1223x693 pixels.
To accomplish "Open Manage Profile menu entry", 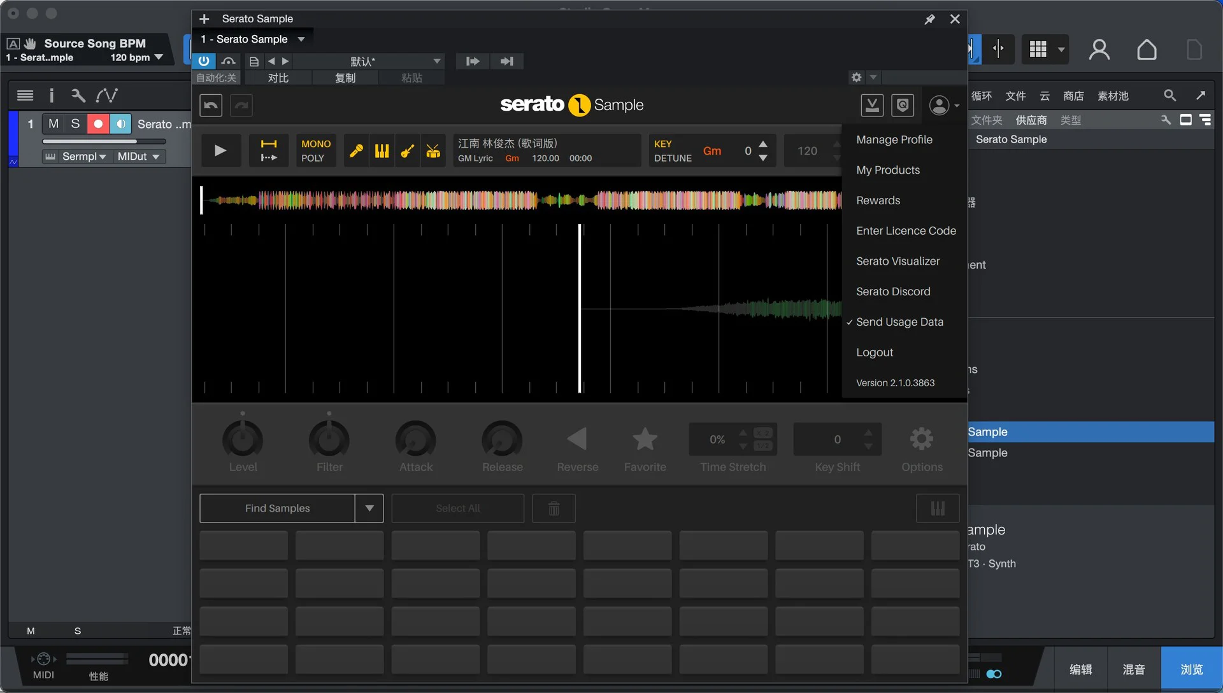I will tap(894, 139).
